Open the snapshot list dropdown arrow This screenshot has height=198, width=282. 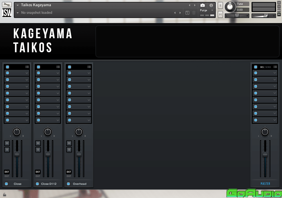(x=17, y=13)
